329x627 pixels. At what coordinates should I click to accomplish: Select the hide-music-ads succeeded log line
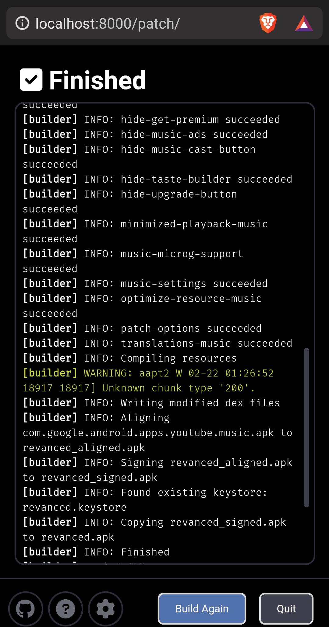(145, 134)
